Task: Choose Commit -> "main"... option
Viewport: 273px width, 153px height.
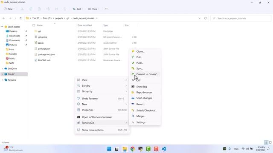Action: (145, 74)
